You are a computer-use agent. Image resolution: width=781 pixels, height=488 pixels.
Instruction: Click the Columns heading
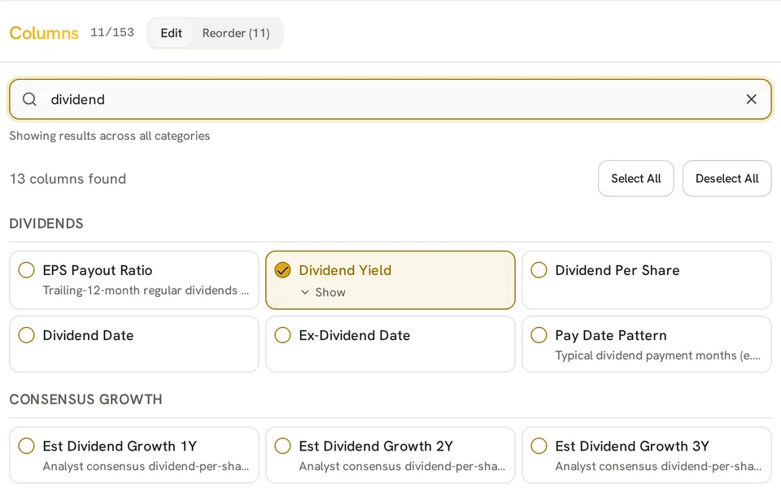point(44,33)
